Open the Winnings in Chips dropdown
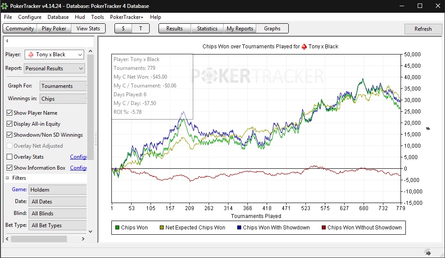 click(63, 98)
